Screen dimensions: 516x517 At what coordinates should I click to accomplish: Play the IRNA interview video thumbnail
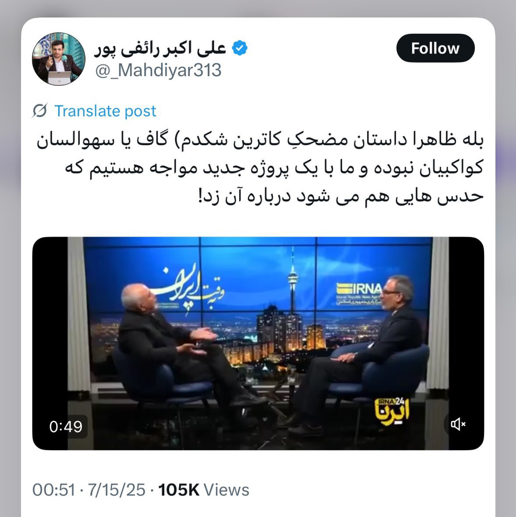coord(258,343)
